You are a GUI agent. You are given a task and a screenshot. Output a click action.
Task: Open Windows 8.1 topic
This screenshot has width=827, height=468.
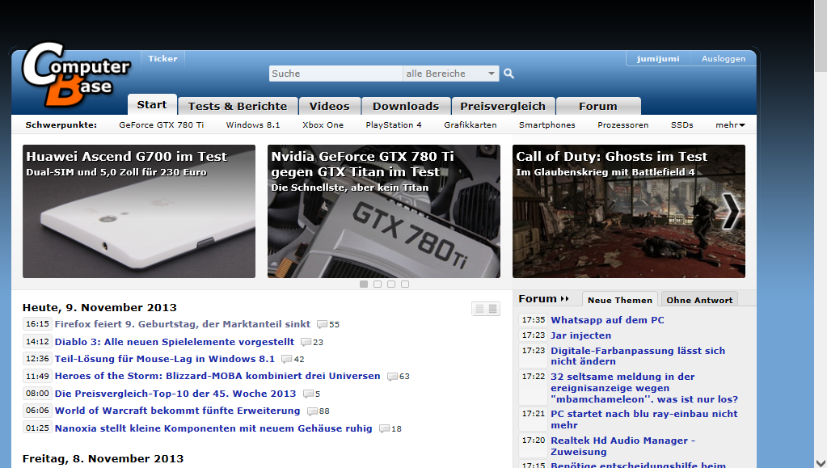(x=253, y=125)
